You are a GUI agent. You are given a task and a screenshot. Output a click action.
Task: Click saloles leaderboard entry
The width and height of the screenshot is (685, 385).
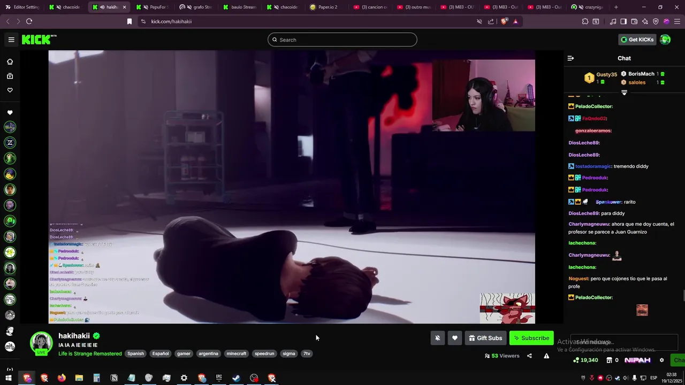click(642, 82)
